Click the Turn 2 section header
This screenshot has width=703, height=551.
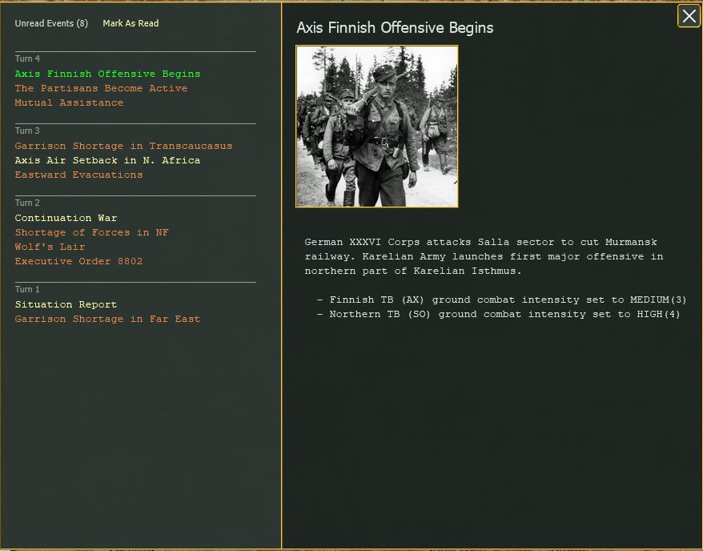[27, 203]
